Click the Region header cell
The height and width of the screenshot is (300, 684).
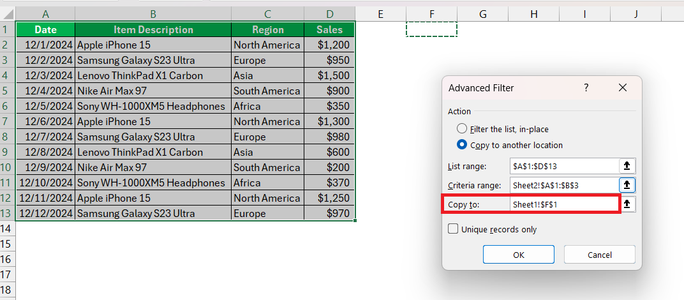268,30
